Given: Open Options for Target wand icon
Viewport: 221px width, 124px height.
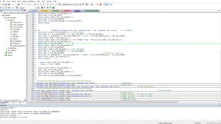Looking at the screenshot, I should click(x=38, y=8).
